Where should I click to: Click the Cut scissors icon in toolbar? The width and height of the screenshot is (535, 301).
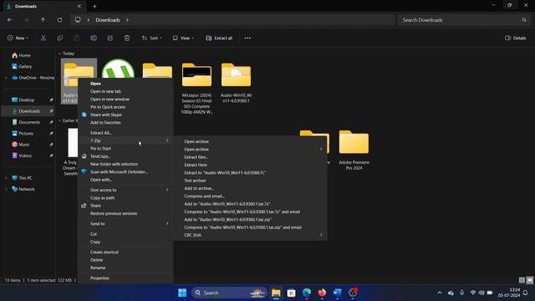coord(43,38)
